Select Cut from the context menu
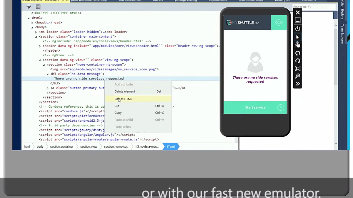Viewport: 353px width, 198px height. coord(138,106)
